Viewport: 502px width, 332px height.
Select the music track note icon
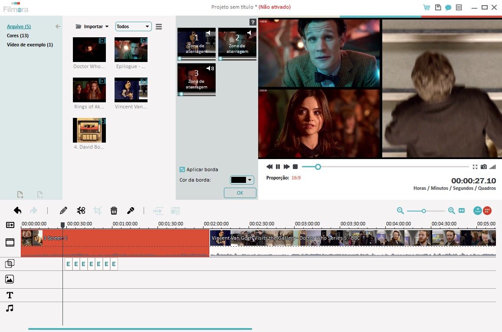point(10,308)
